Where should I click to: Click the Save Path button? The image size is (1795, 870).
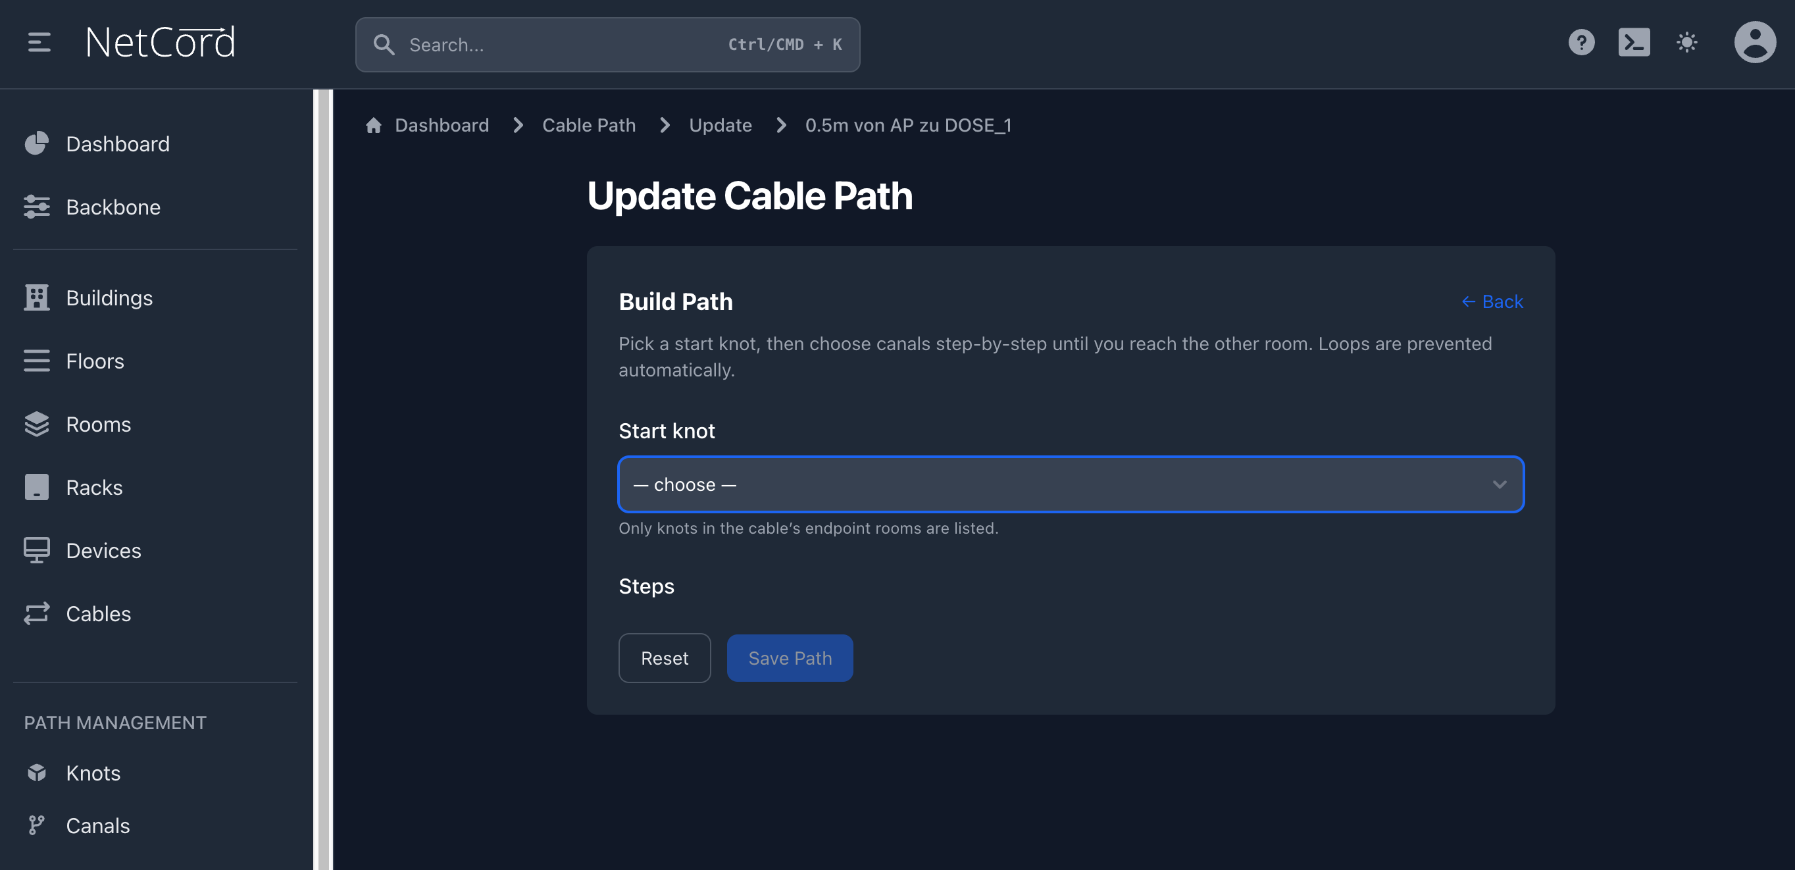pos(790,658)
